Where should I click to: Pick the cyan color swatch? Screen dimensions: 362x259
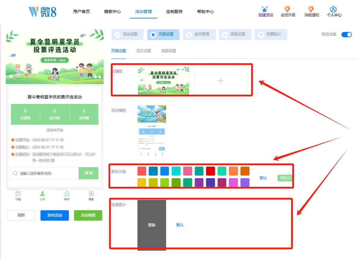(176, 171)
